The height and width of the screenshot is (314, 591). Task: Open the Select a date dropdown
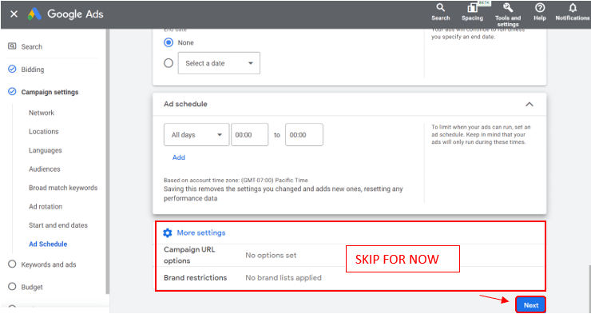(x=219, y=63)
